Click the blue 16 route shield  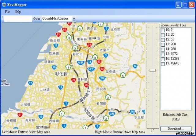[x=132, y=112]
